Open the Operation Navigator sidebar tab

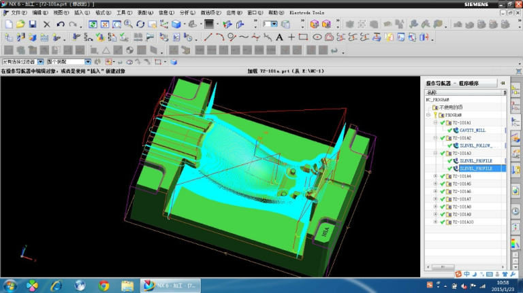516,122
